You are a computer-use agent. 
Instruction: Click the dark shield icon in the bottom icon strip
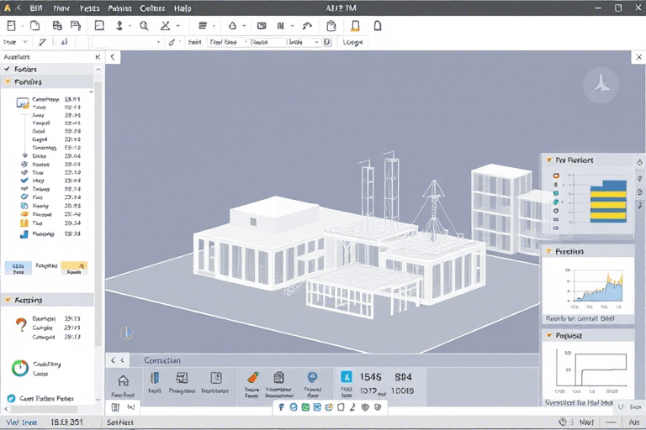click(365, 407)
